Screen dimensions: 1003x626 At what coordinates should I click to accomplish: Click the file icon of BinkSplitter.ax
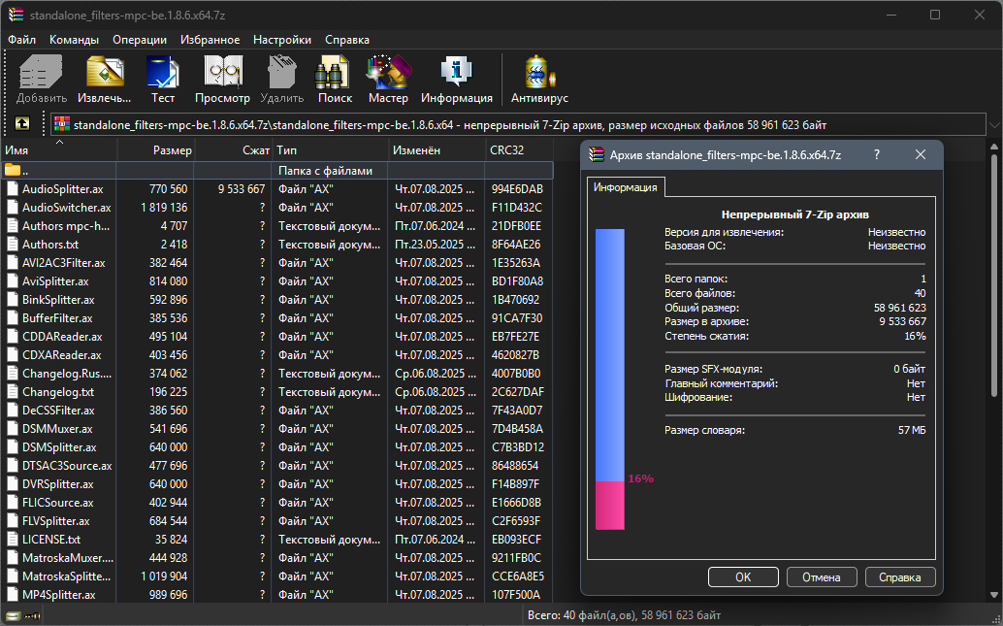pyautogui.click(x=13, y=300)
